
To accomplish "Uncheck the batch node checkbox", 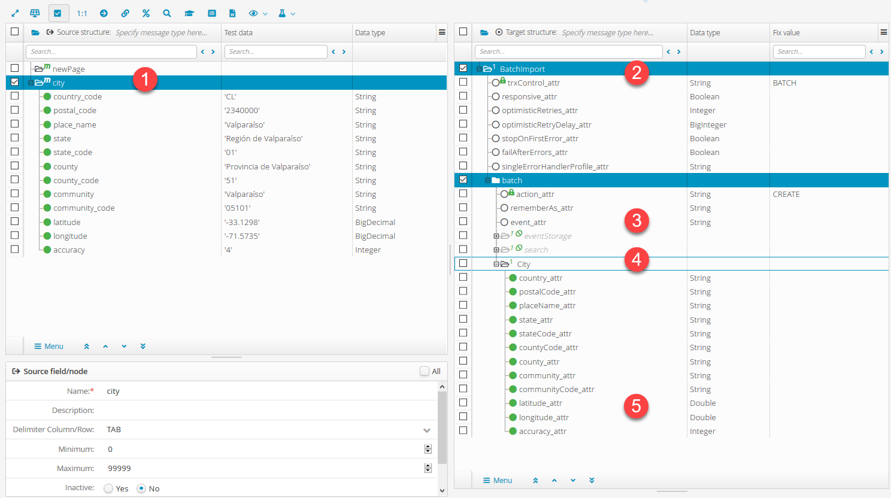I will click(463, 180).
